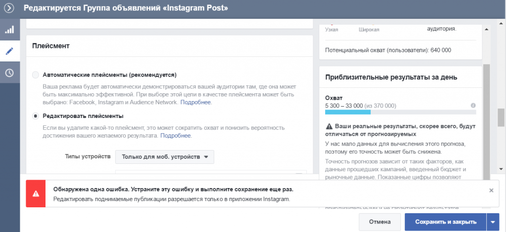Click Потенциальный охват (пользователи): 640 000 text
Image resolution: width=506 pixels, height=232 pixels.
click(388, 50)
